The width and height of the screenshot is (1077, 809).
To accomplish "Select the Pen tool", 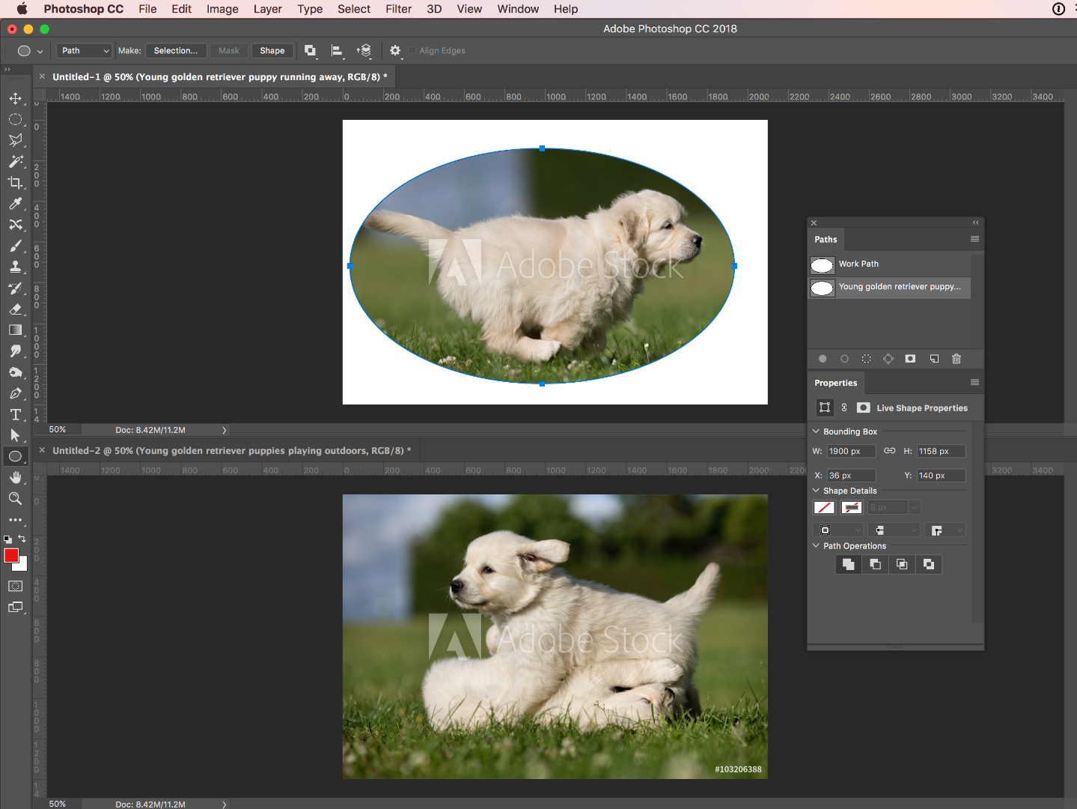I will coord(15,393).
